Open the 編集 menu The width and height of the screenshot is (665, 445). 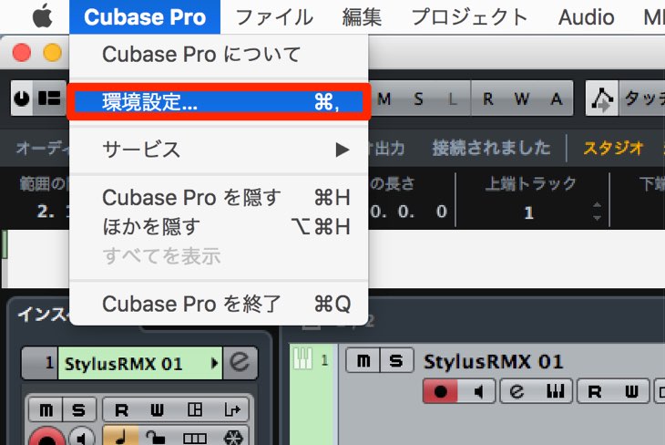point(362,17)
